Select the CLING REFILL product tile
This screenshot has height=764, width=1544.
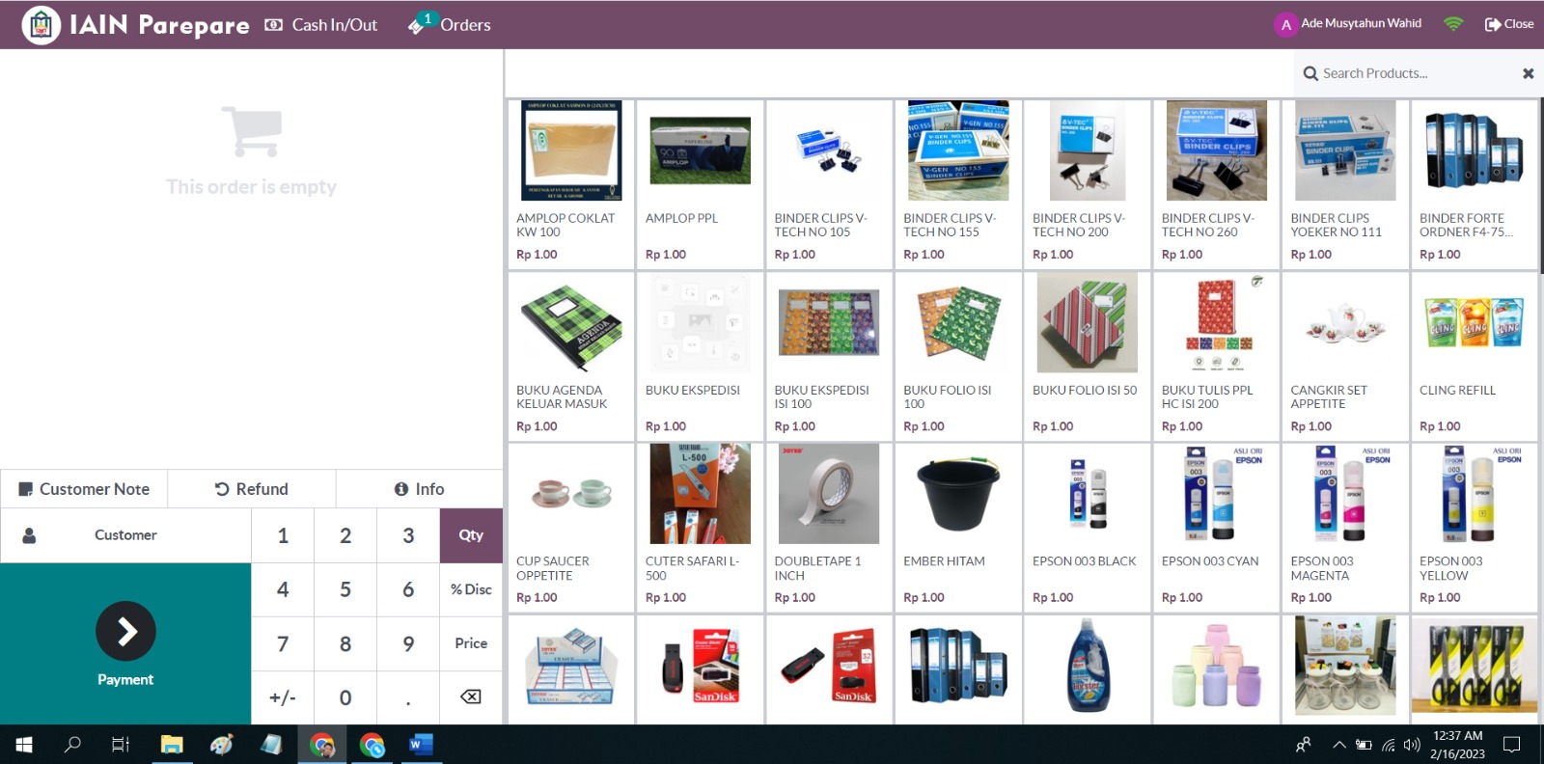click(x=1474, y=356)
